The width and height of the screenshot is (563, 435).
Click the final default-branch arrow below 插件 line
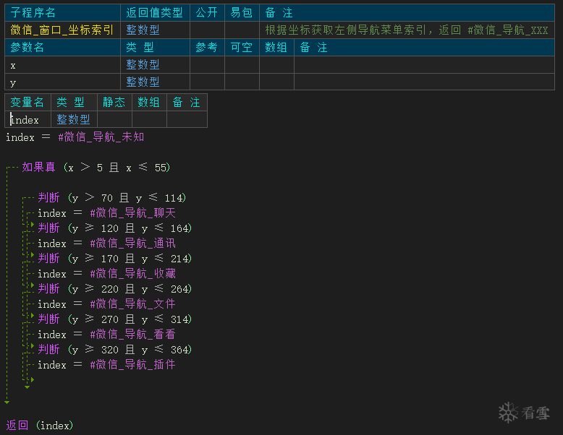[x=33, y=379]
